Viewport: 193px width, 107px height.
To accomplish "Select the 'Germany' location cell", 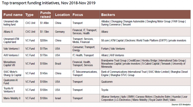I will [x=60, y=32].
